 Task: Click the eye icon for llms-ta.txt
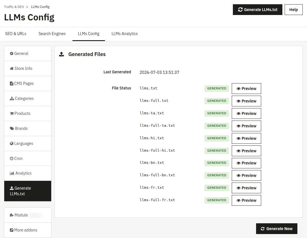click(238, 113)
